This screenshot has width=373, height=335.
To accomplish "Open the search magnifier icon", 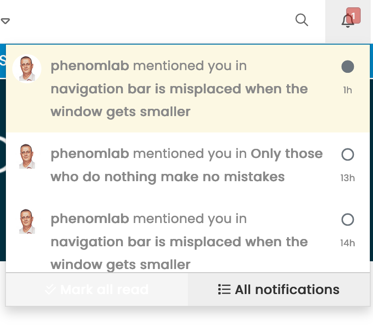I will [302, 20].
